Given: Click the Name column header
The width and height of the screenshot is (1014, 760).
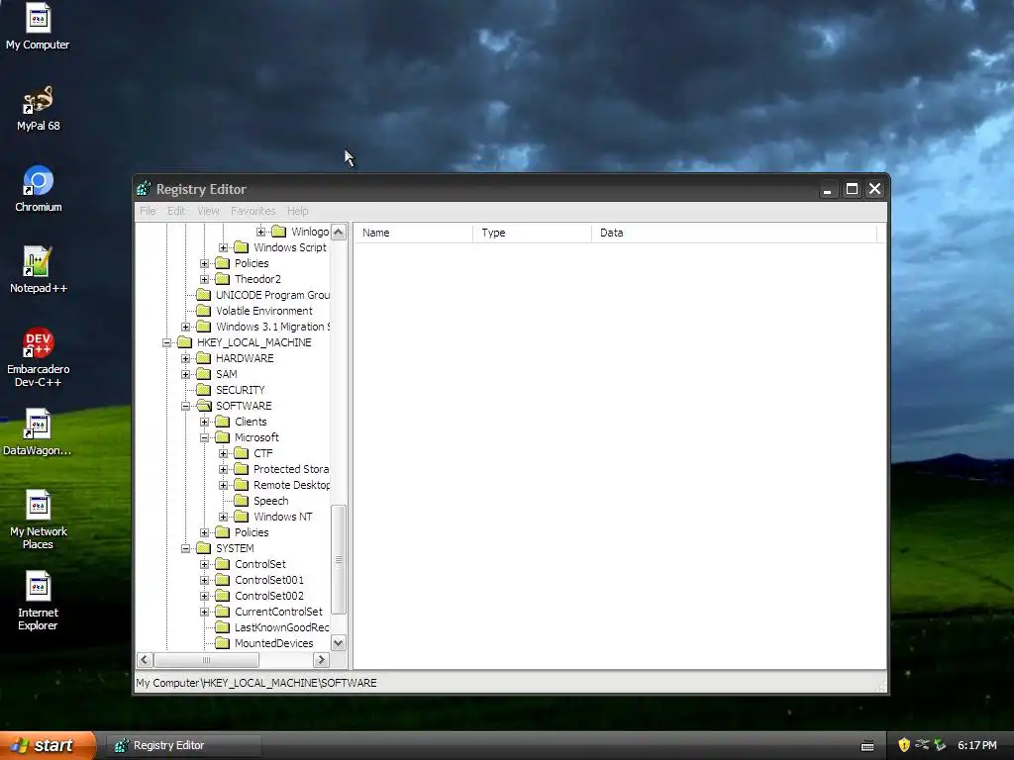Looking at the screenshot, I should [x=413, y=233].
